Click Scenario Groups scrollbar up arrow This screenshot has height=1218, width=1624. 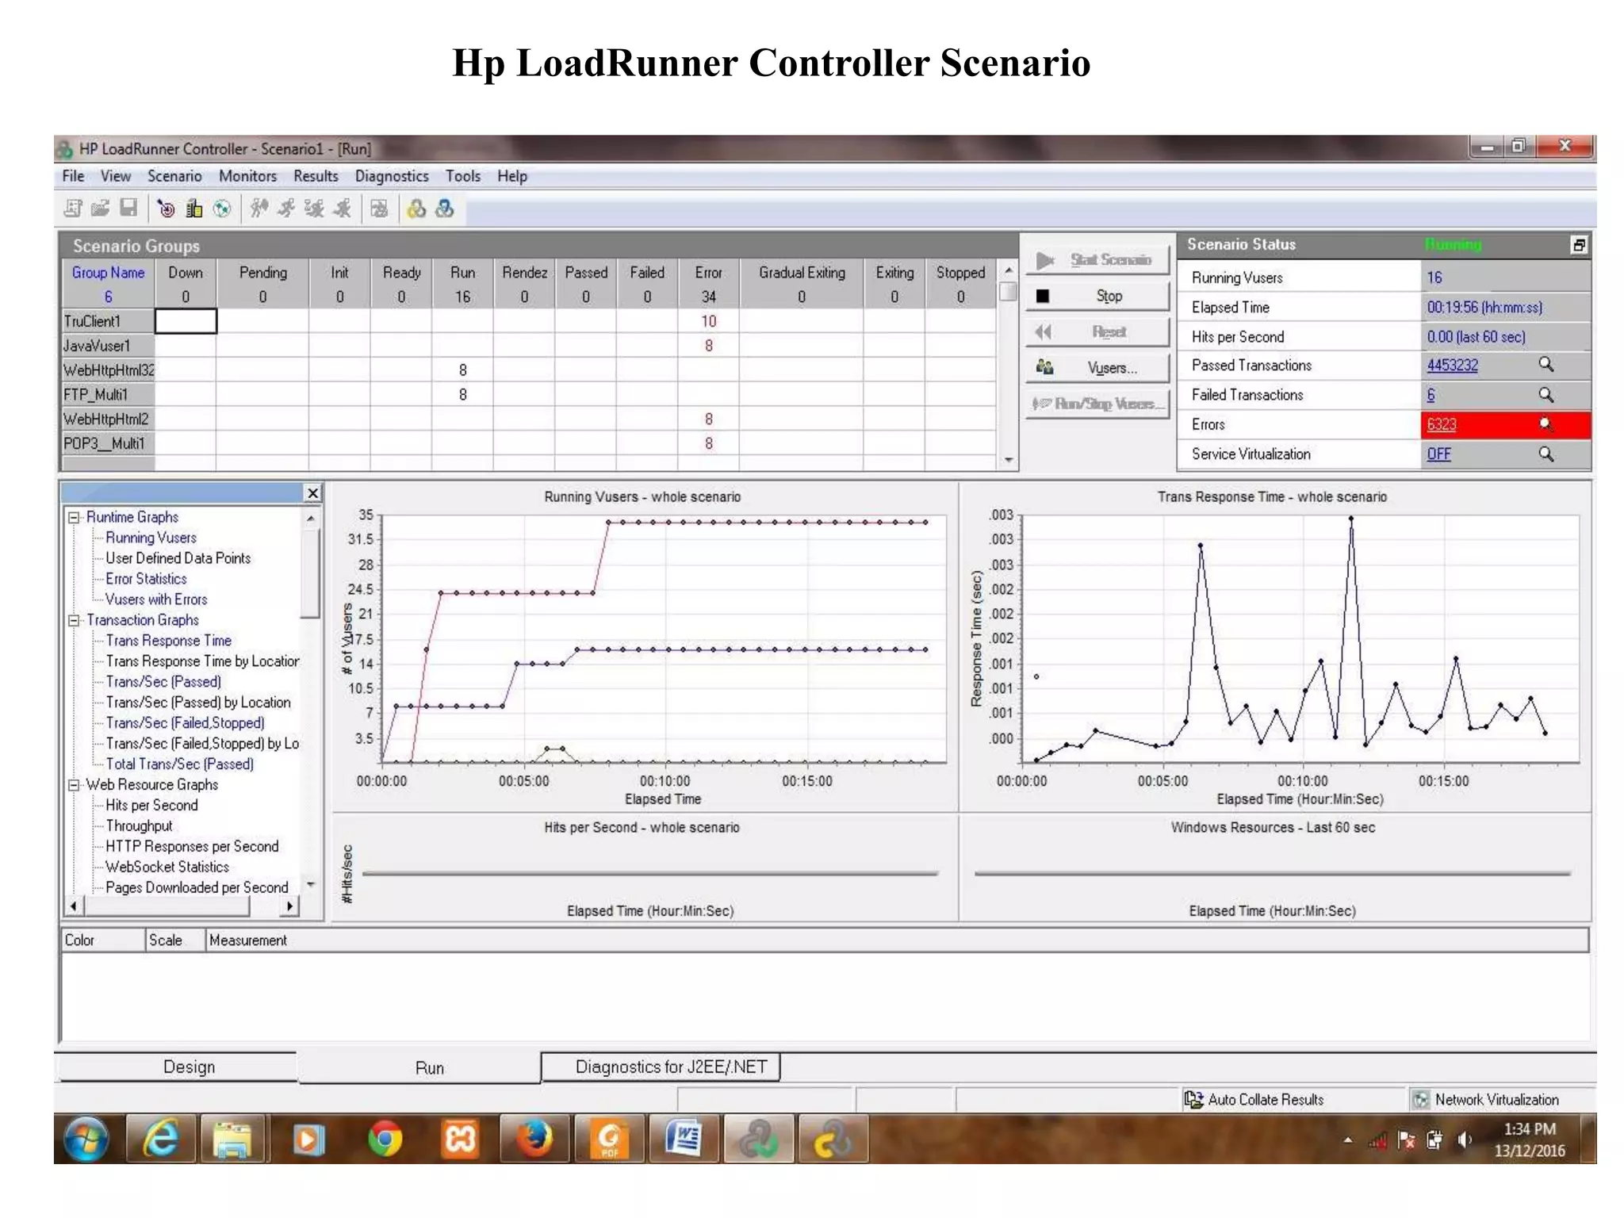1008,270
